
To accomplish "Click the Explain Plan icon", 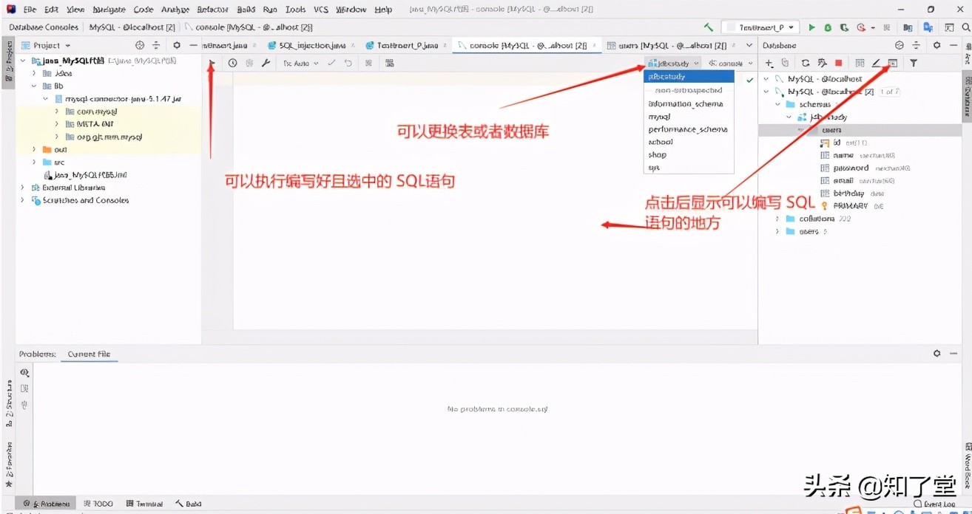I will click(x=249, y=64).
